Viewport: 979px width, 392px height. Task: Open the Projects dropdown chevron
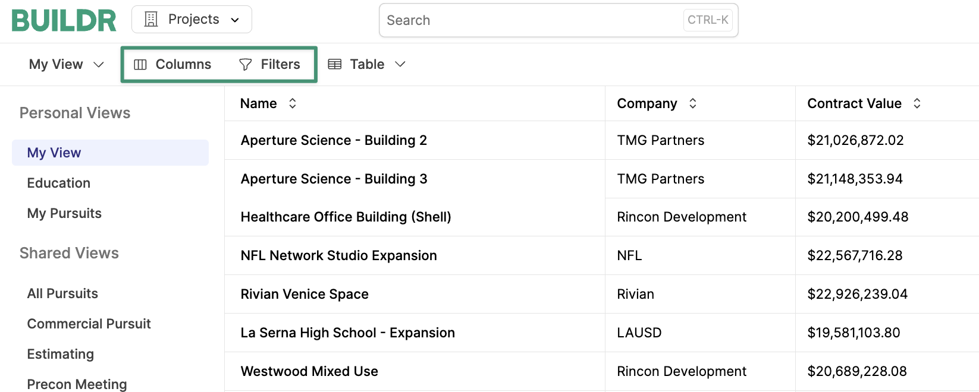coord(235,20)
